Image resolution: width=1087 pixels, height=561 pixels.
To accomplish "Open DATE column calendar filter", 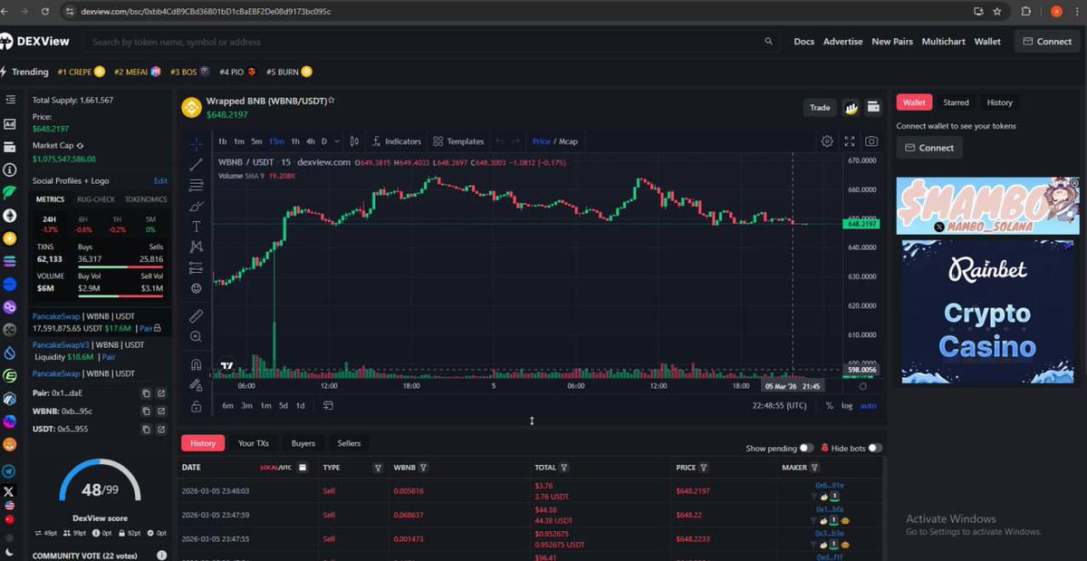I will (303, 468).
